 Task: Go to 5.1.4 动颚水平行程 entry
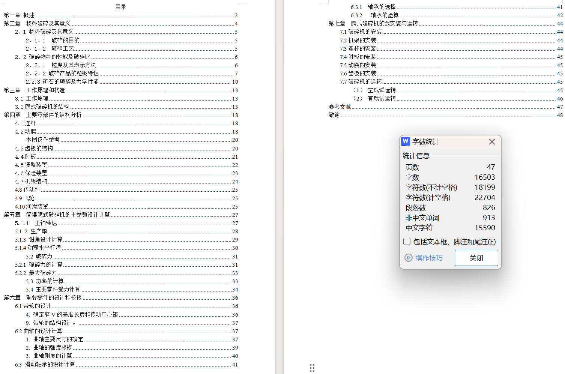pyautogui.click(x=126, y=248)
